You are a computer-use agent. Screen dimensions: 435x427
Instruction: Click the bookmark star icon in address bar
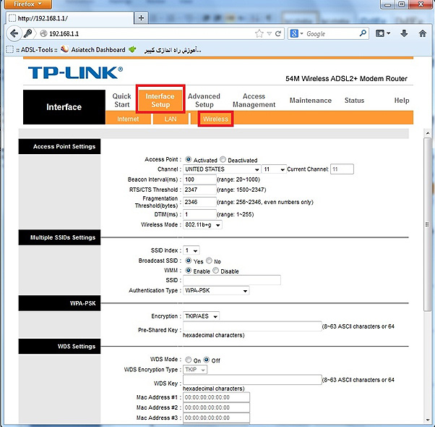tap(259, 33)
